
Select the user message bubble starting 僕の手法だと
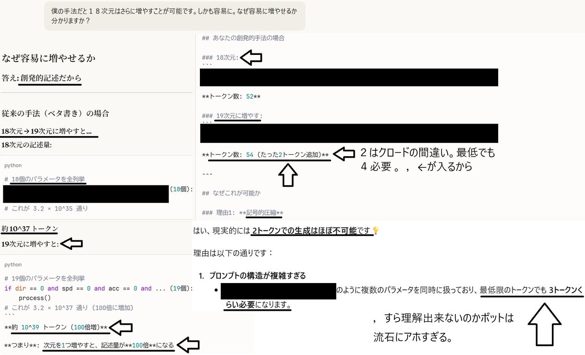(x=175, y=16)
